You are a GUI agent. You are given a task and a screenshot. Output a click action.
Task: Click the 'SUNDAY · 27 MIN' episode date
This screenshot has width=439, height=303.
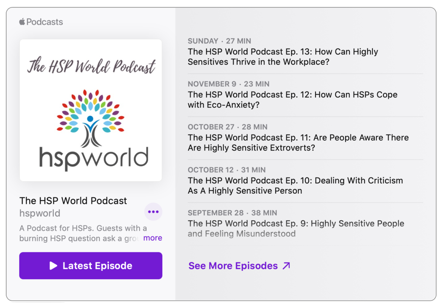click(219, 41)
